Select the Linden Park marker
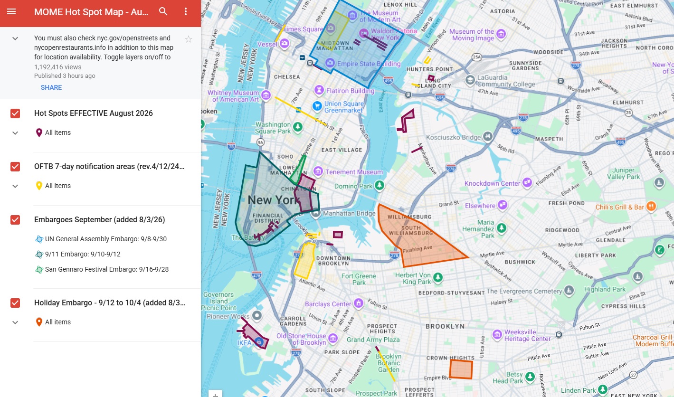Image resolution: width=674 pixels, height=397 pixels. pos(603,389)
